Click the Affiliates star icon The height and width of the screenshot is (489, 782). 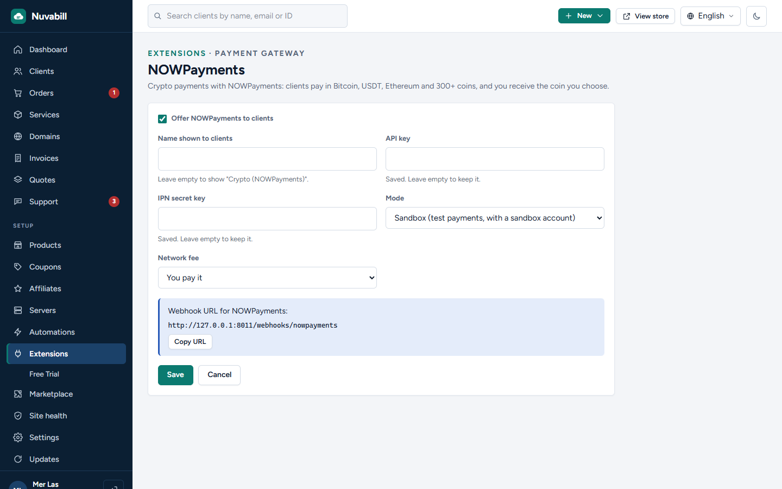(18, 289)
